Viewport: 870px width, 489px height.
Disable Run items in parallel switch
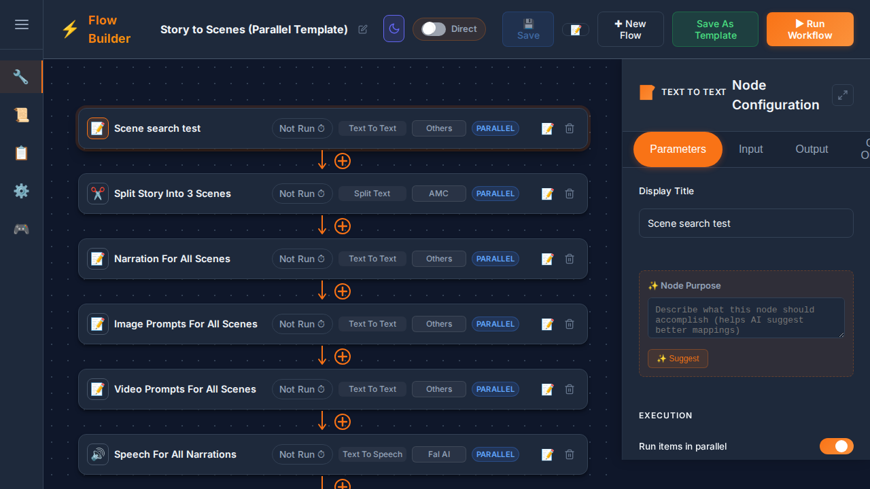836,446
